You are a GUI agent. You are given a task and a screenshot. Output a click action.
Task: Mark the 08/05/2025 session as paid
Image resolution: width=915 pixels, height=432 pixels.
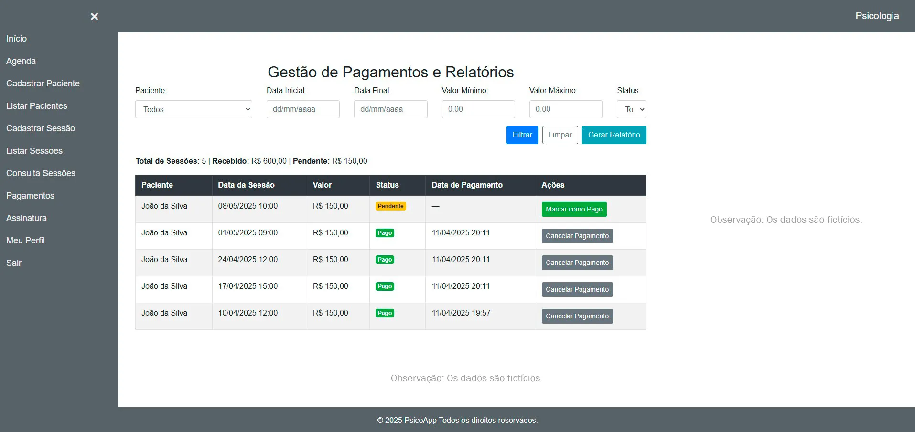click(x=574, y=209)
